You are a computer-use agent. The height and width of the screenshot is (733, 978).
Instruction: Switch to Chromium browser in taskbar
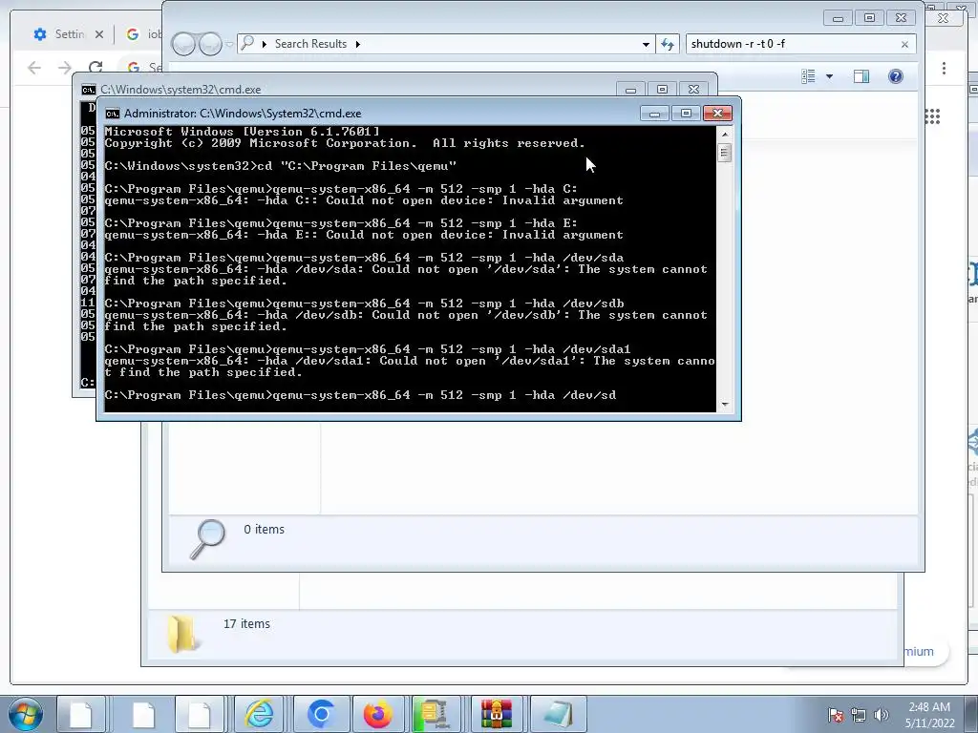[x=321, y=714]
